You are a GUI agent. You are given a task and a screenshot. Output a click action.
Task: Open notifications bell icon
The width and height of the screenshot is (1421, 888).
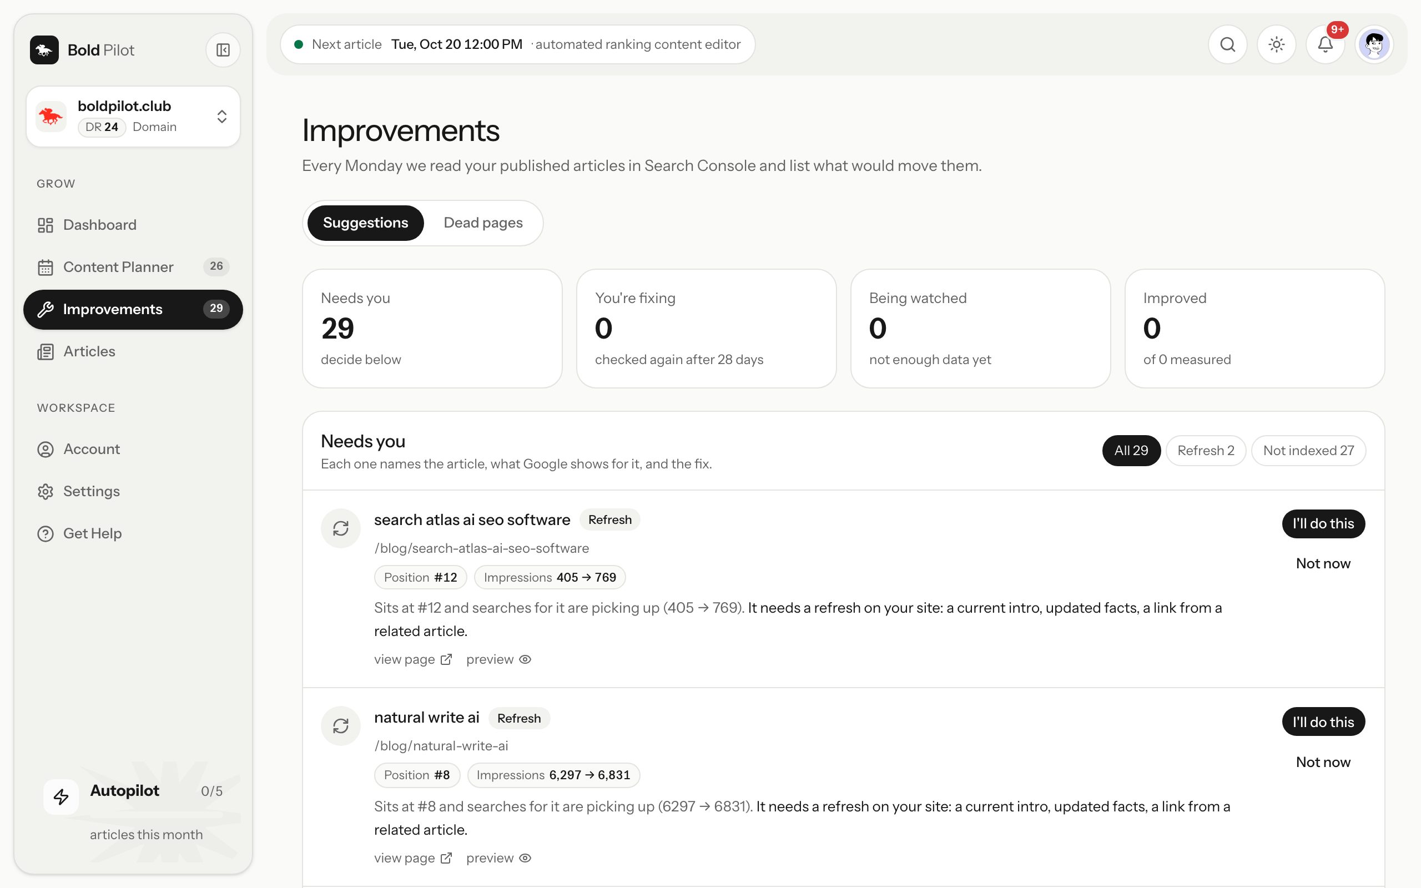[x=1325, y=44]
